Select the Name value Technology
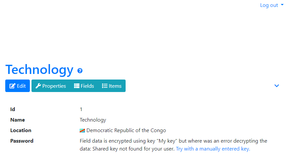 coord(93,120)
